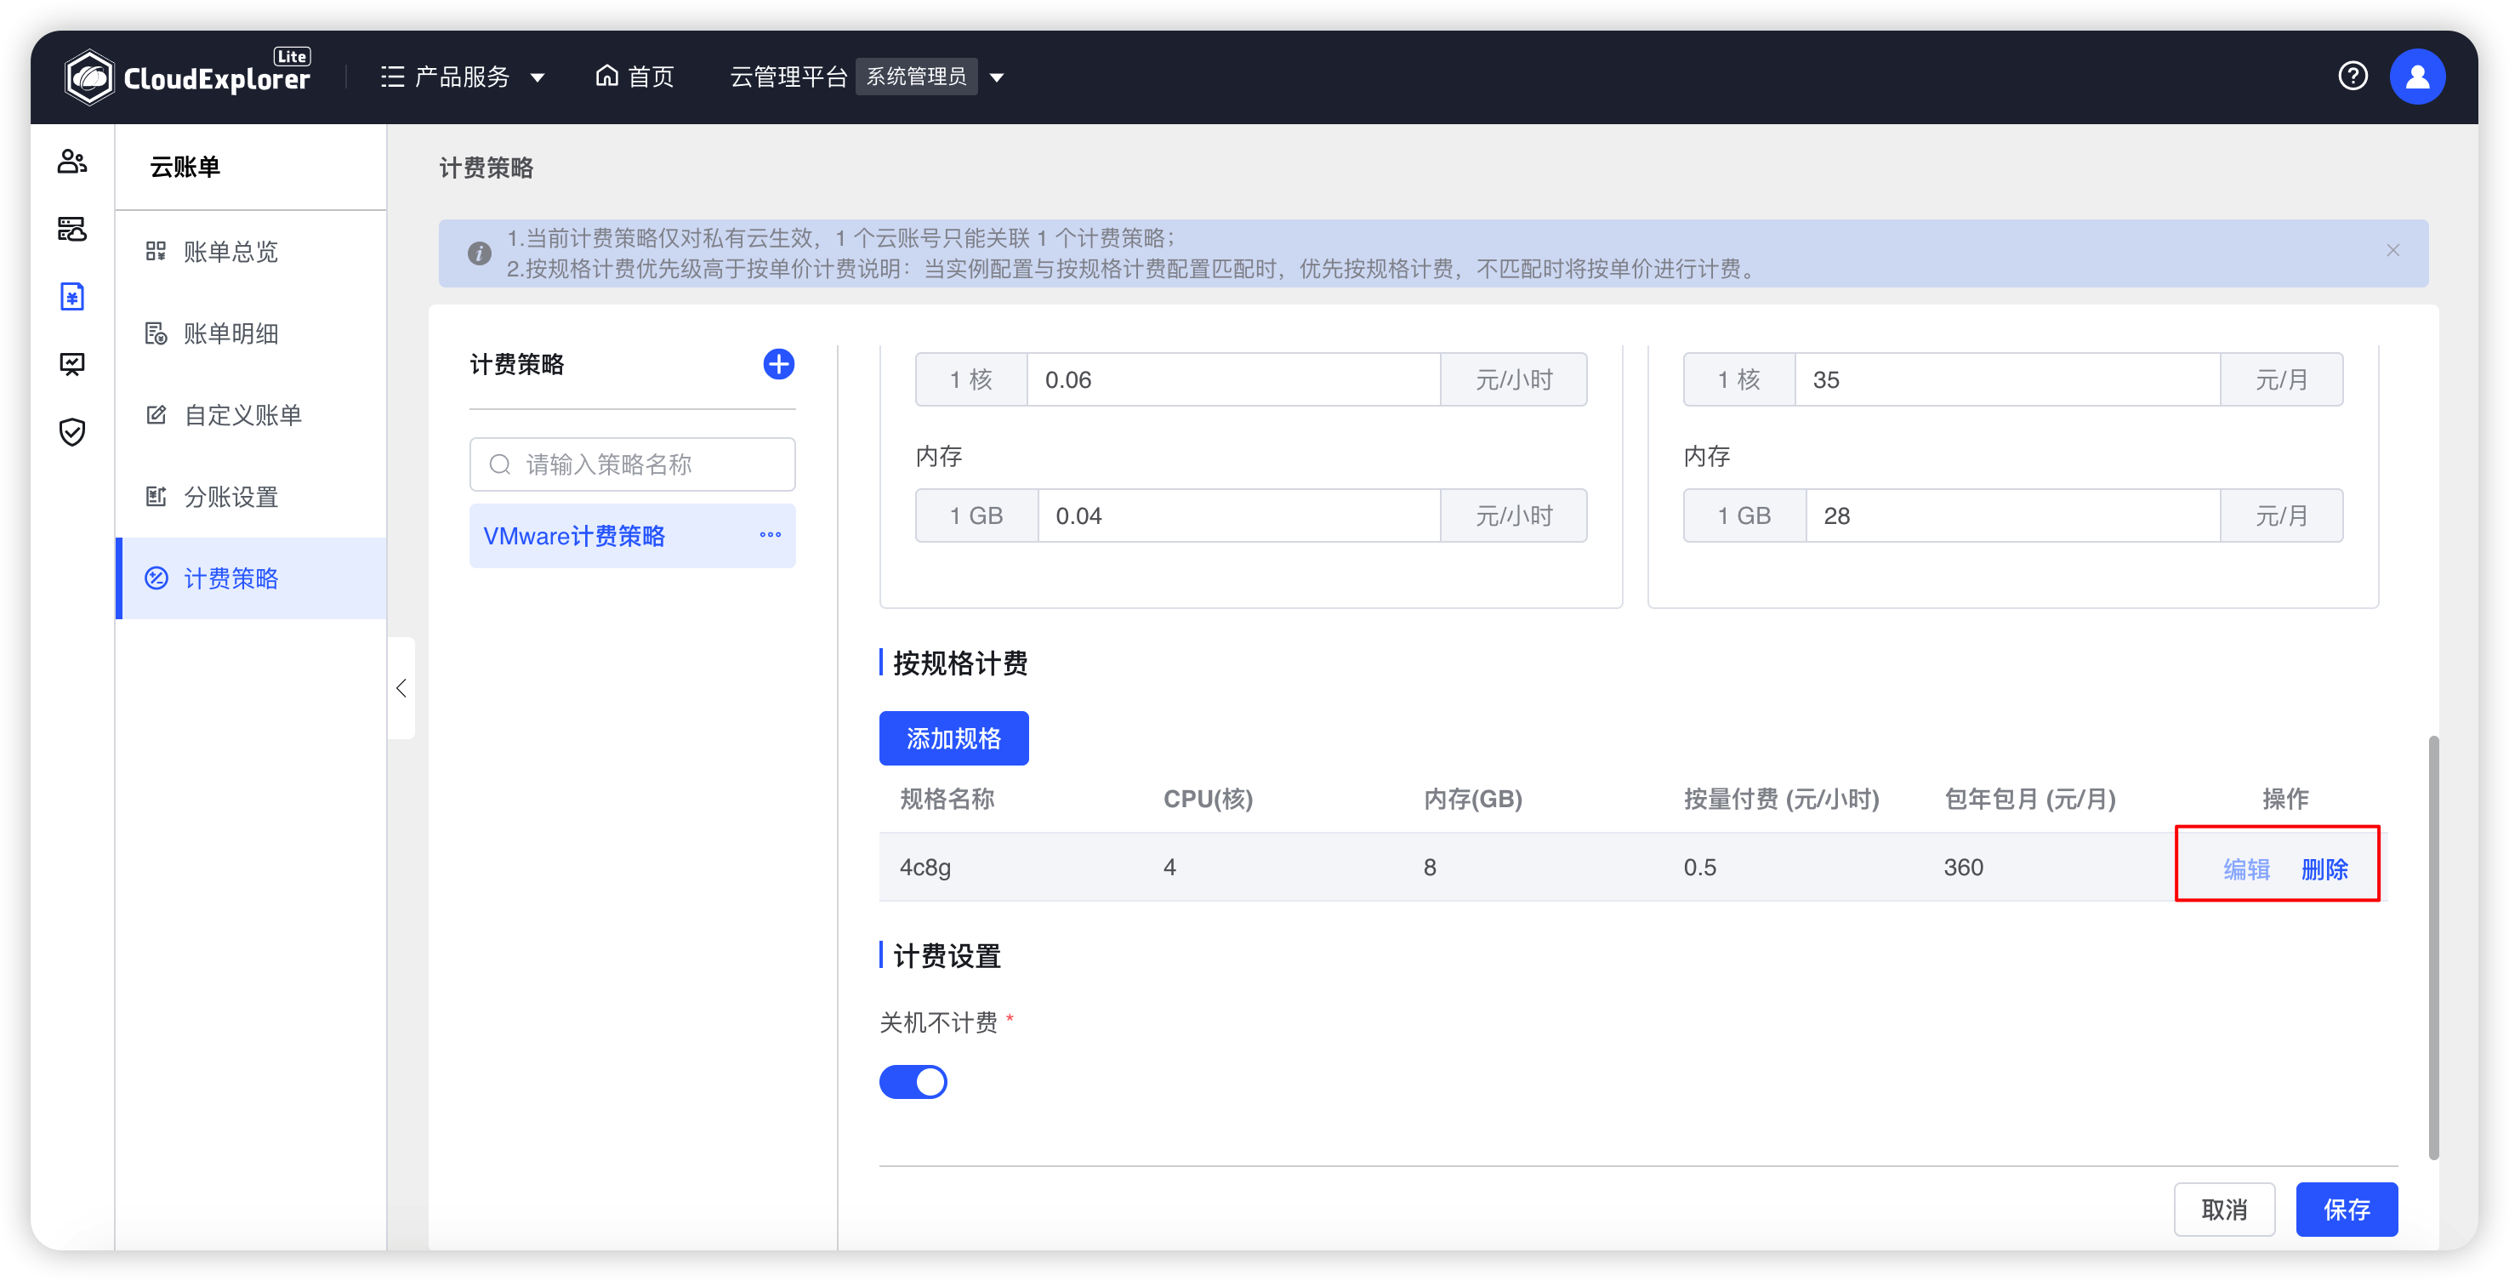
Task: Click 删除 for the 4c8g spec
Action: click(x=2324, y=869)
